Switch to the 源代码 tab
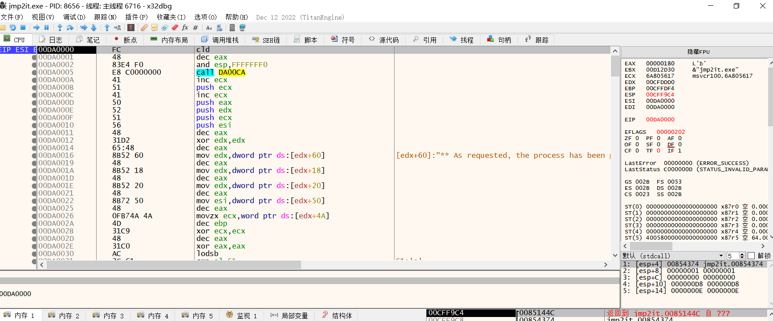This screenshot has height=321, width=773. pos(384,40)
